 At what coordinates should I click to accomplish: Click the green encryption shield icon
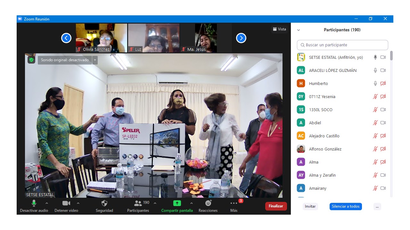(x=31, y=60)
